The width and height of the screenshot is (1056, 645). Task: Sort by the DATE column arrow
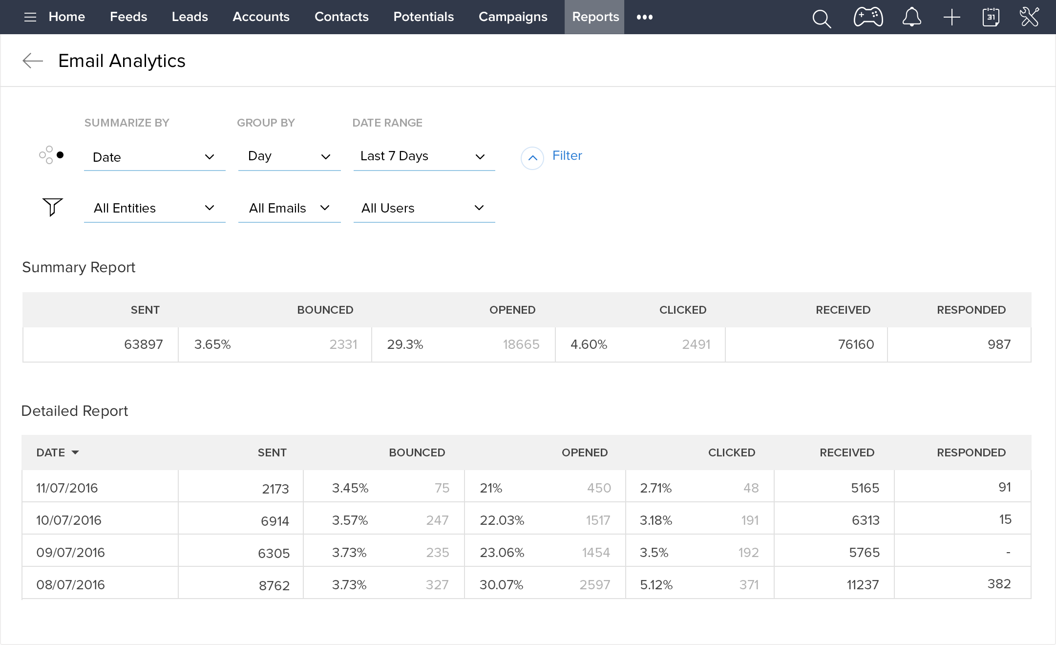tap(75, 452)
